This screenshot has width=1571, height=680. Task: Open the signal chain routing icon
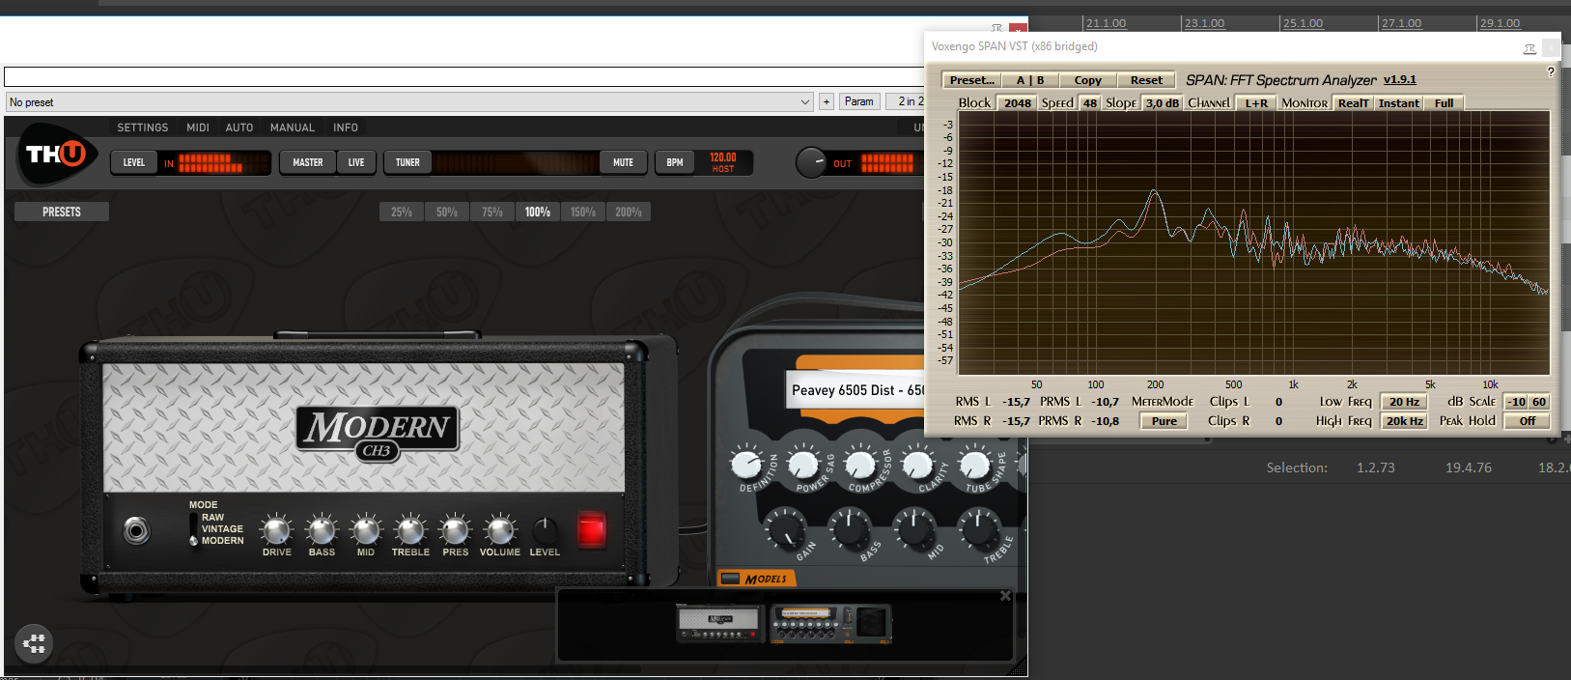(34, 642)
